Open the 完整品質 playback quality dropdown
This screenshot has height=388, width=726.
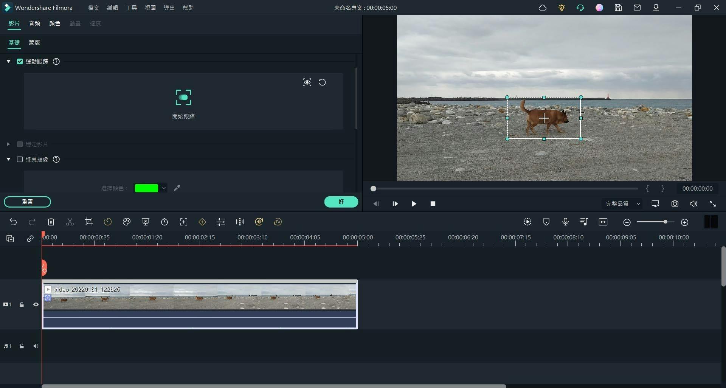coord(622,204)
